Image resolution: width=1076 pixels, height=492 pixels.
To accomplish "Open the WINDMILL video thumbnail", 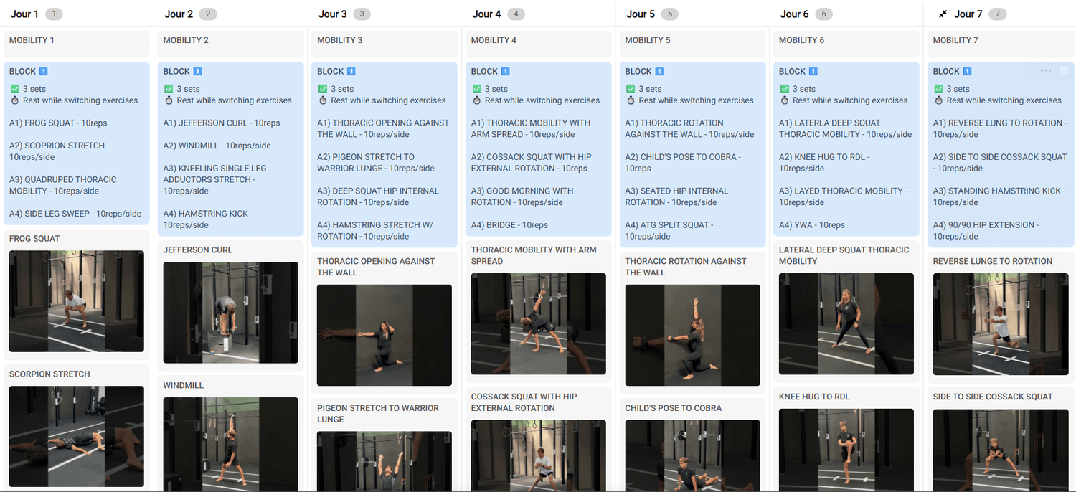I will coord(230,445).
